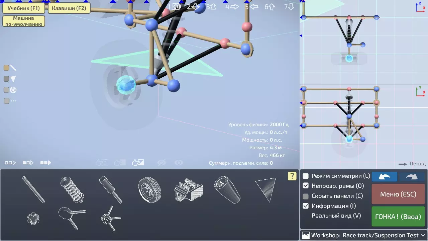This screenshot has height=241, width=428.
Task: Switch to camera view 4 right arrow
Action: pyautogui.click(x=232, y=6)
